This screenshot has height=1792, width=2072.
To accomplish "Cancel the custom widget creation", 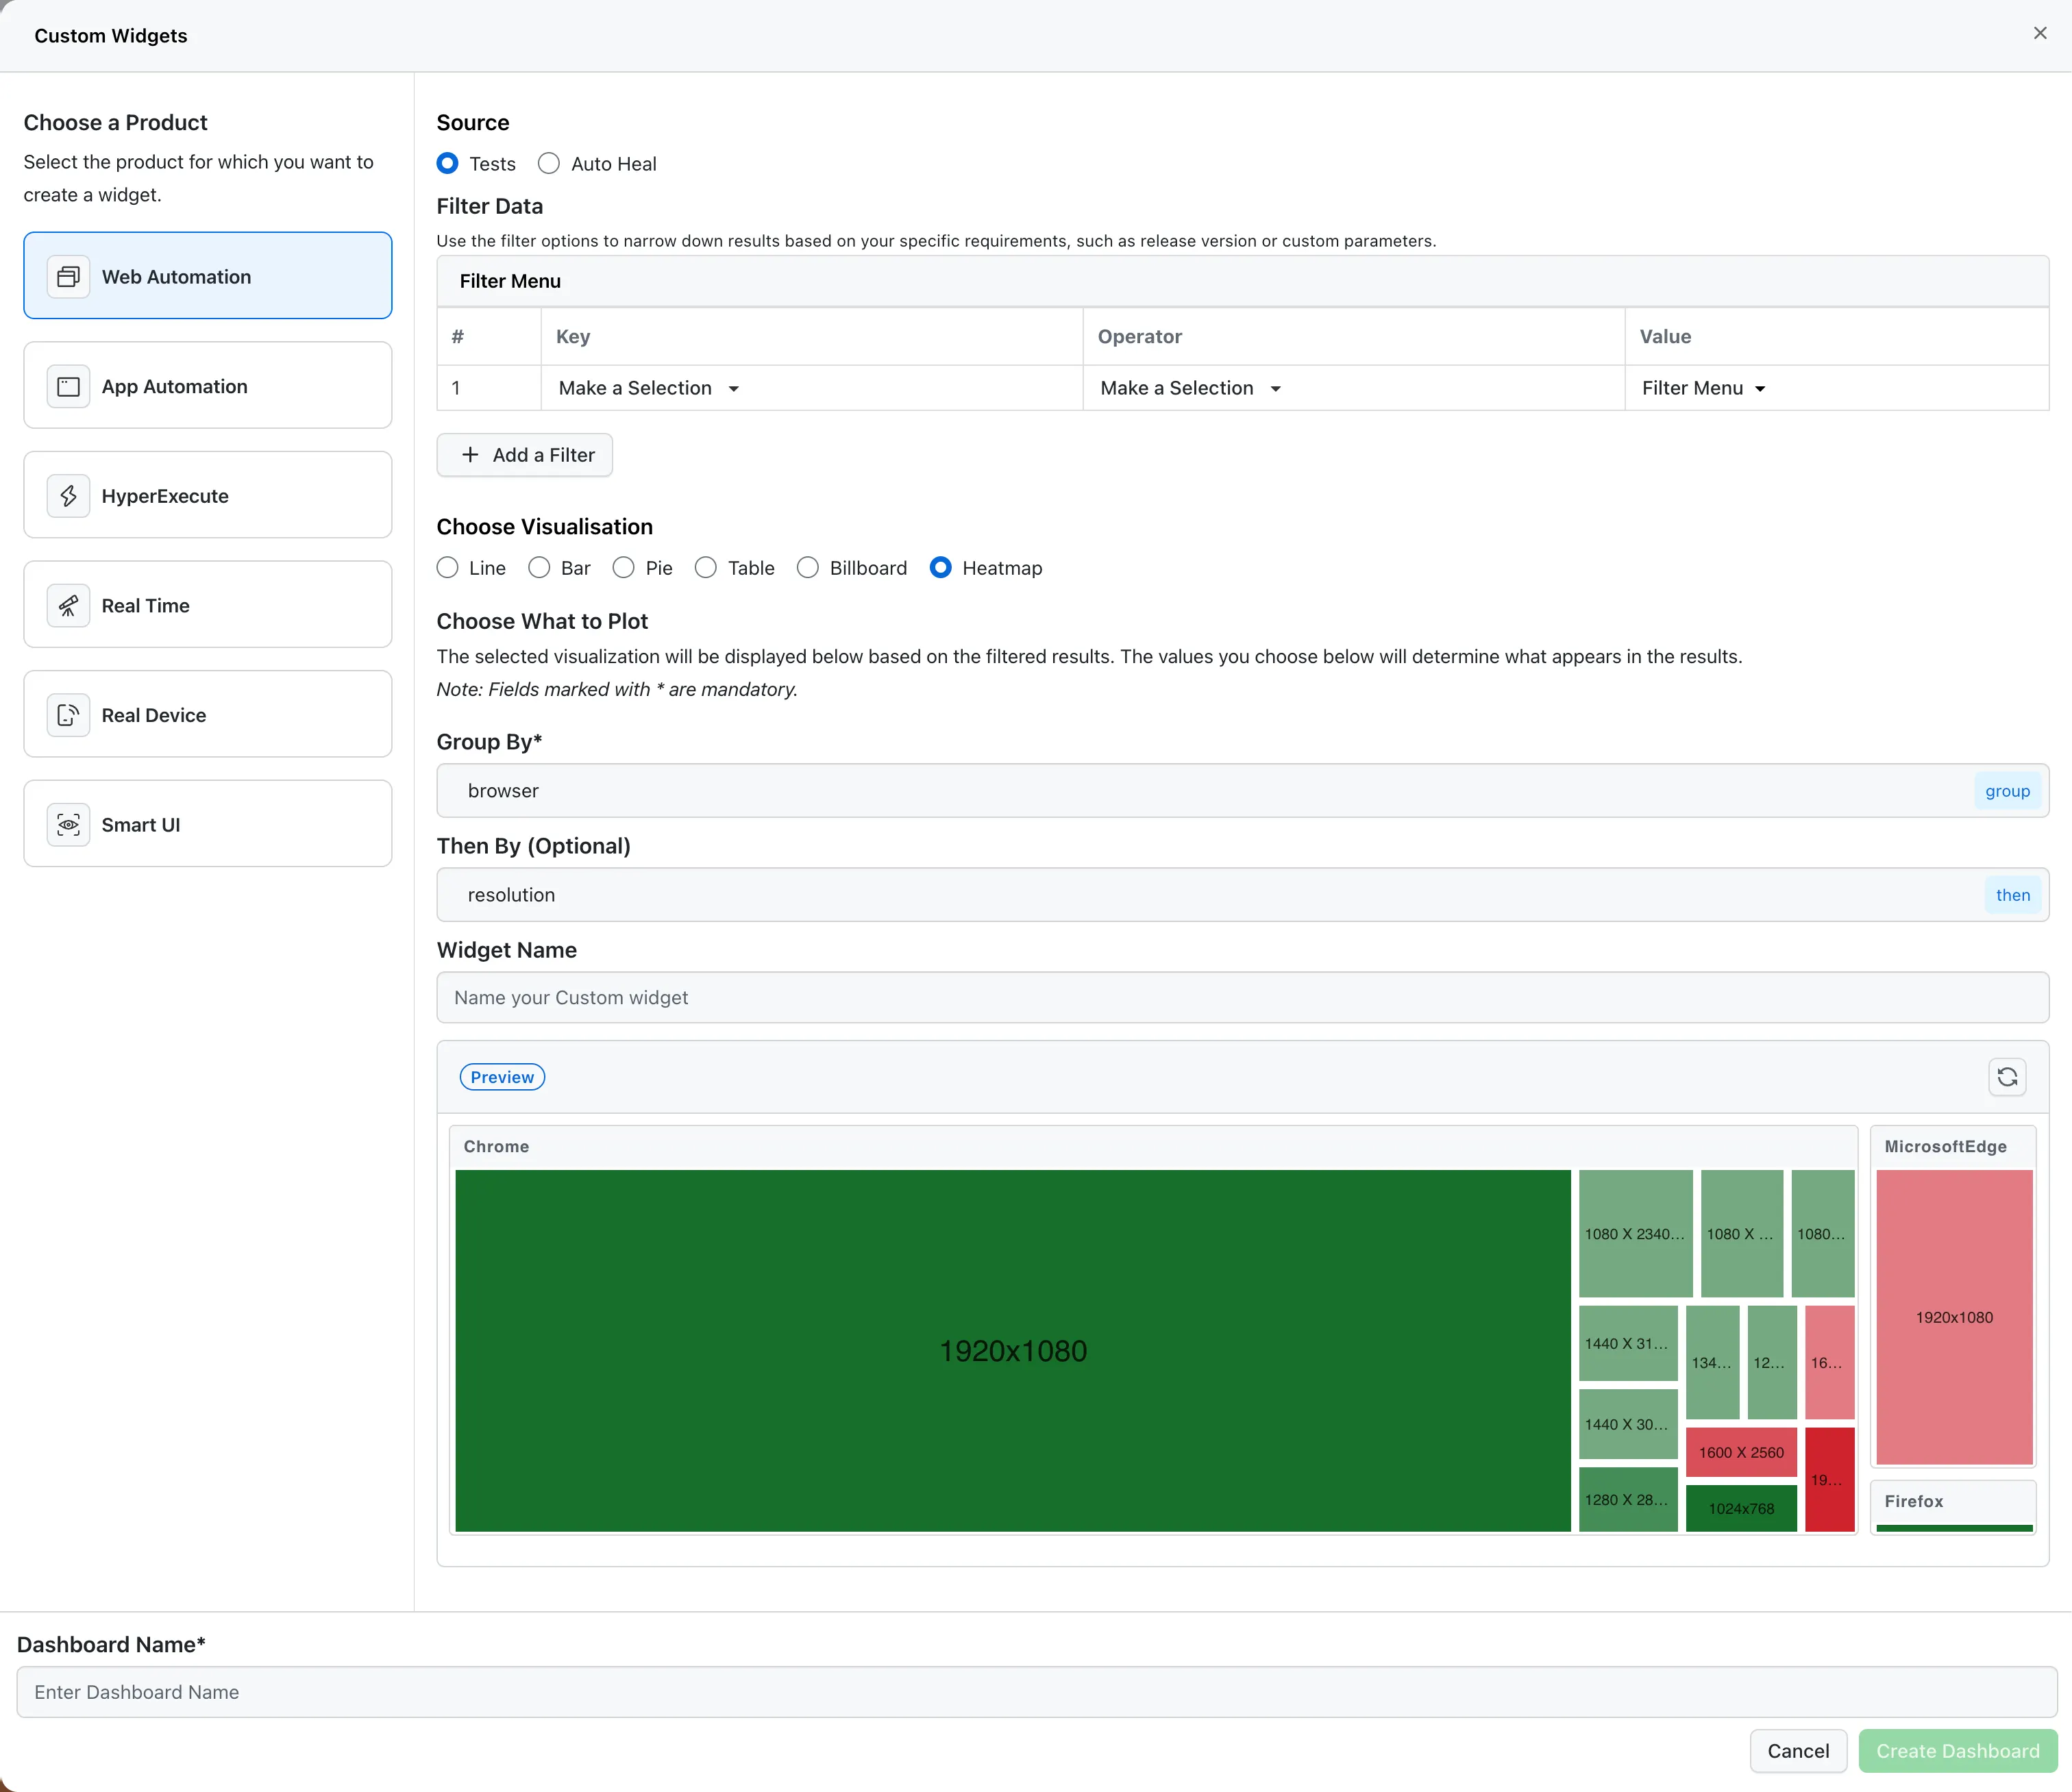I will click(1797, 1751).
